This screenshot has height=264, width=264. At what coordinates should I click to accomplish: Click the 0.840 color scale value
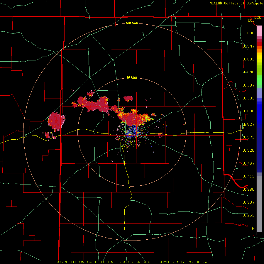(x=248, y=72)
